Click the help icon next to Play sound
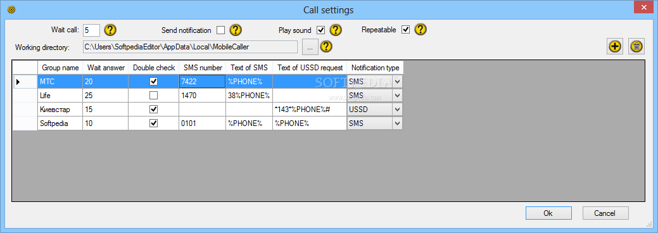Screen dimensions: 658x233 (336, 30)
